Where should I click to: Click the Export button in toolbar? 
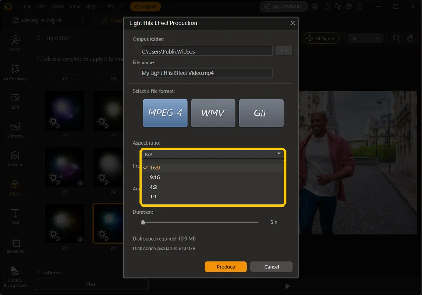click(x=145, y=6)
